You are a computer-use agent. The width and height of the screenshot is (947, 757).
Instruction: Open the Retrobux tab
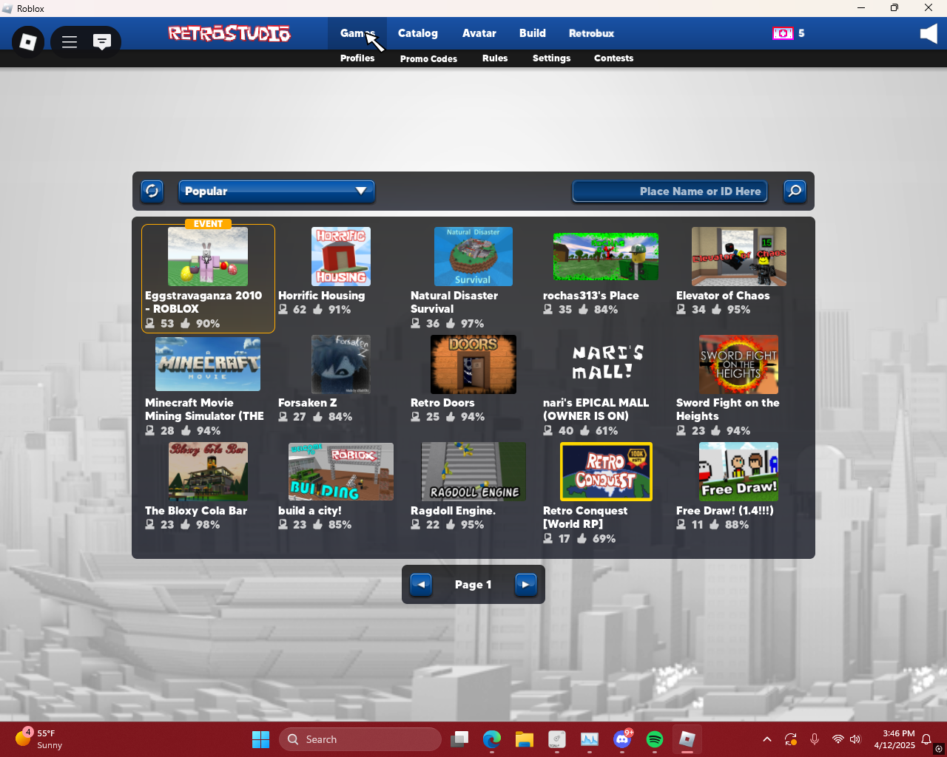coord(592,33)
